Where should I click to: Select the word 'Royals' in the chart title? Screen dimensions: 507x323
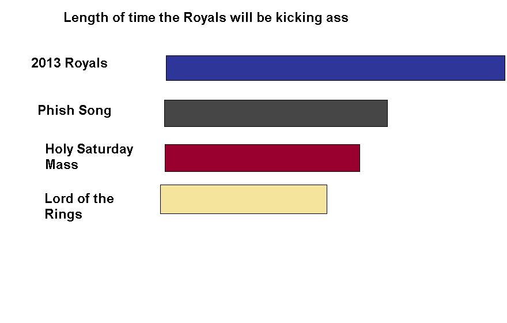205,17
